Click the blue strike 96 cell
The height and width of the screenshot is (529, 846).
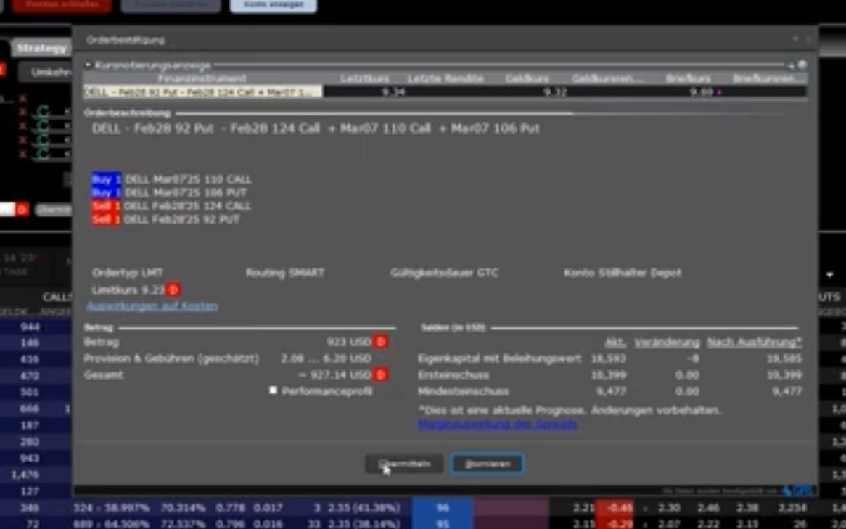click(442, 508)
